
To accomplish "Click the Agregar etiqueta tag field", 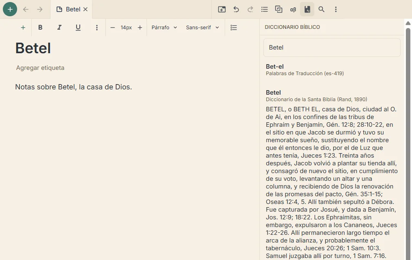I will tap(40, 68).
